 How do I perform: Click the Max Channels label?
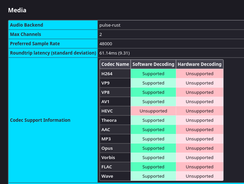click(x=26, y=34)
